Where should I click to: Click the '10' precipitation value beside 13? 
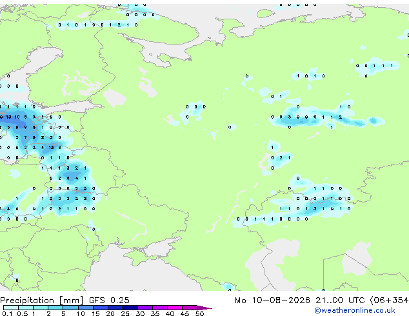click(17, 117)
